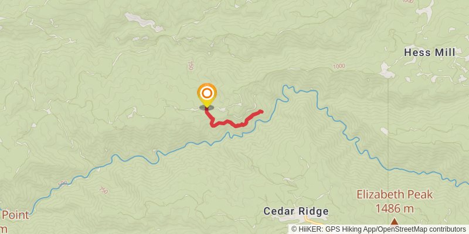Click the orange trailhead location pin
The height and width of the screenshot is (234, 469).
(x=207, y=95)
